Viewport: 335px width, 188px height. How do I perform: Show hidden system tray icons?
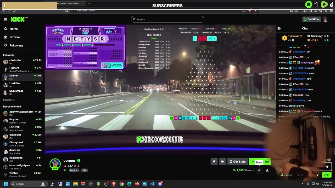pos(302,184)
